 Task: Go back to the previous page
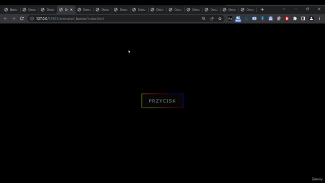(x=6, y=18)
